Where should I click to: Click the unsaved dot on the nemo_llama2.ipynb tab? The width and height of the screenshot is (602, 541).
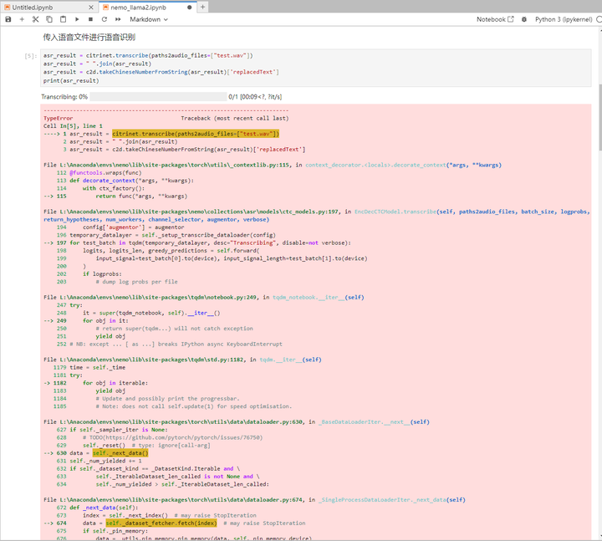point(189,8)
